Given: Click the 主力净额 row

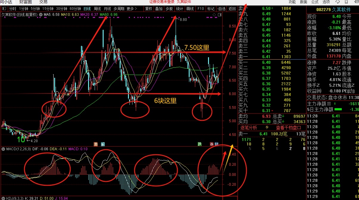Looking at the screenshot, I should [333, 104].
